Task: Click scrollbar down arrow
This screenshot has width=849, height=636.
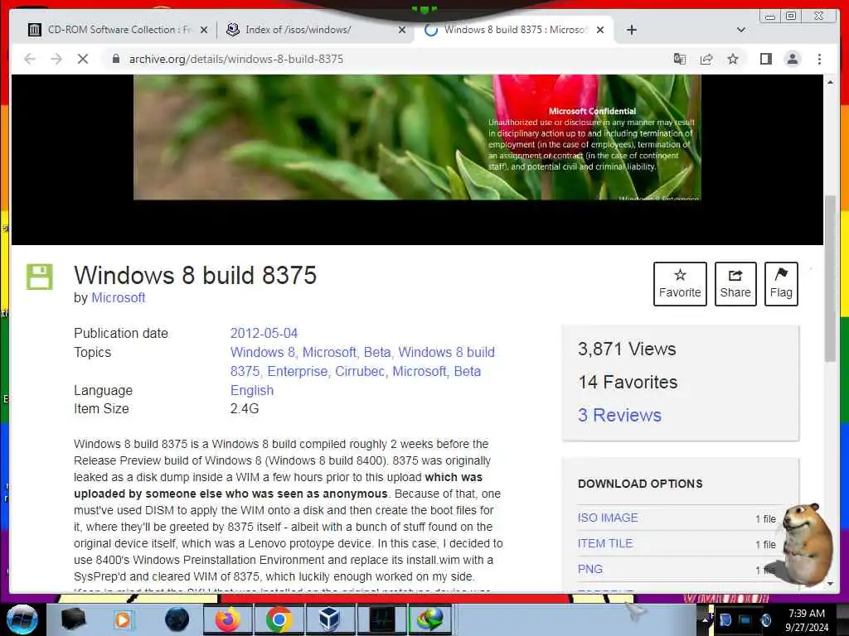Action: 830,584
